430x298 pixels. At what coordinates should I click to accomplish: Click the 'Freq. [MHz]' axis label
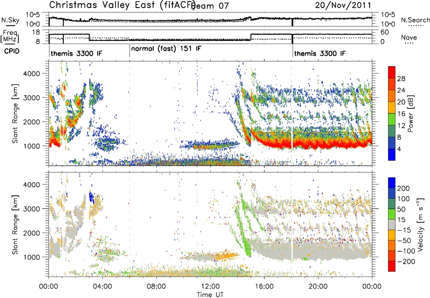(10, 37)
